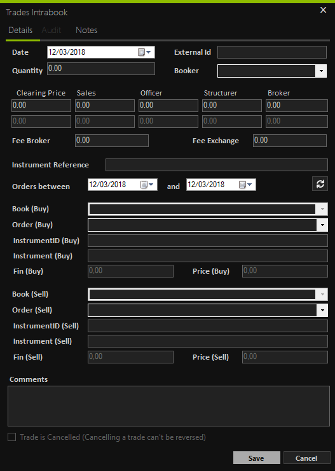Viewport: 335px width, 471px height.
Task: Expand the Order (Sell) dropdown
Action: coord(322,311)
